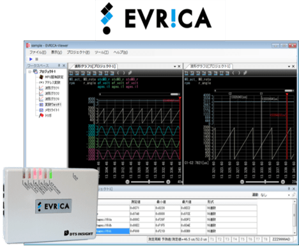Viewport: 299px width, 247px height.
Task: Go to previous marker in 波形グラフ2 toolbar
Action: (x=233, y=73)
